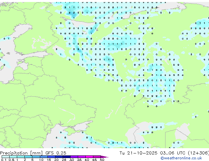Select the legend swatch between 0.1 and 0.5

tap(6, 157)
